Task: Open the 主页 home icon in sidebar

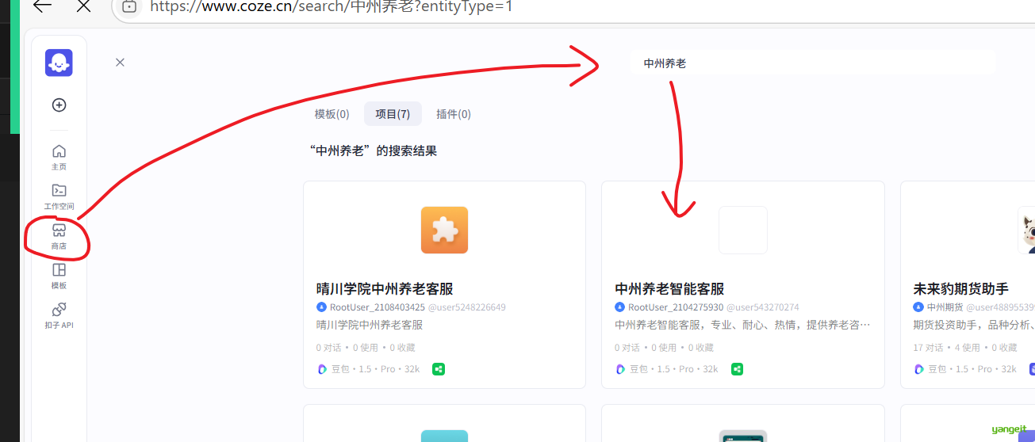Action: (x=59, y=151)
